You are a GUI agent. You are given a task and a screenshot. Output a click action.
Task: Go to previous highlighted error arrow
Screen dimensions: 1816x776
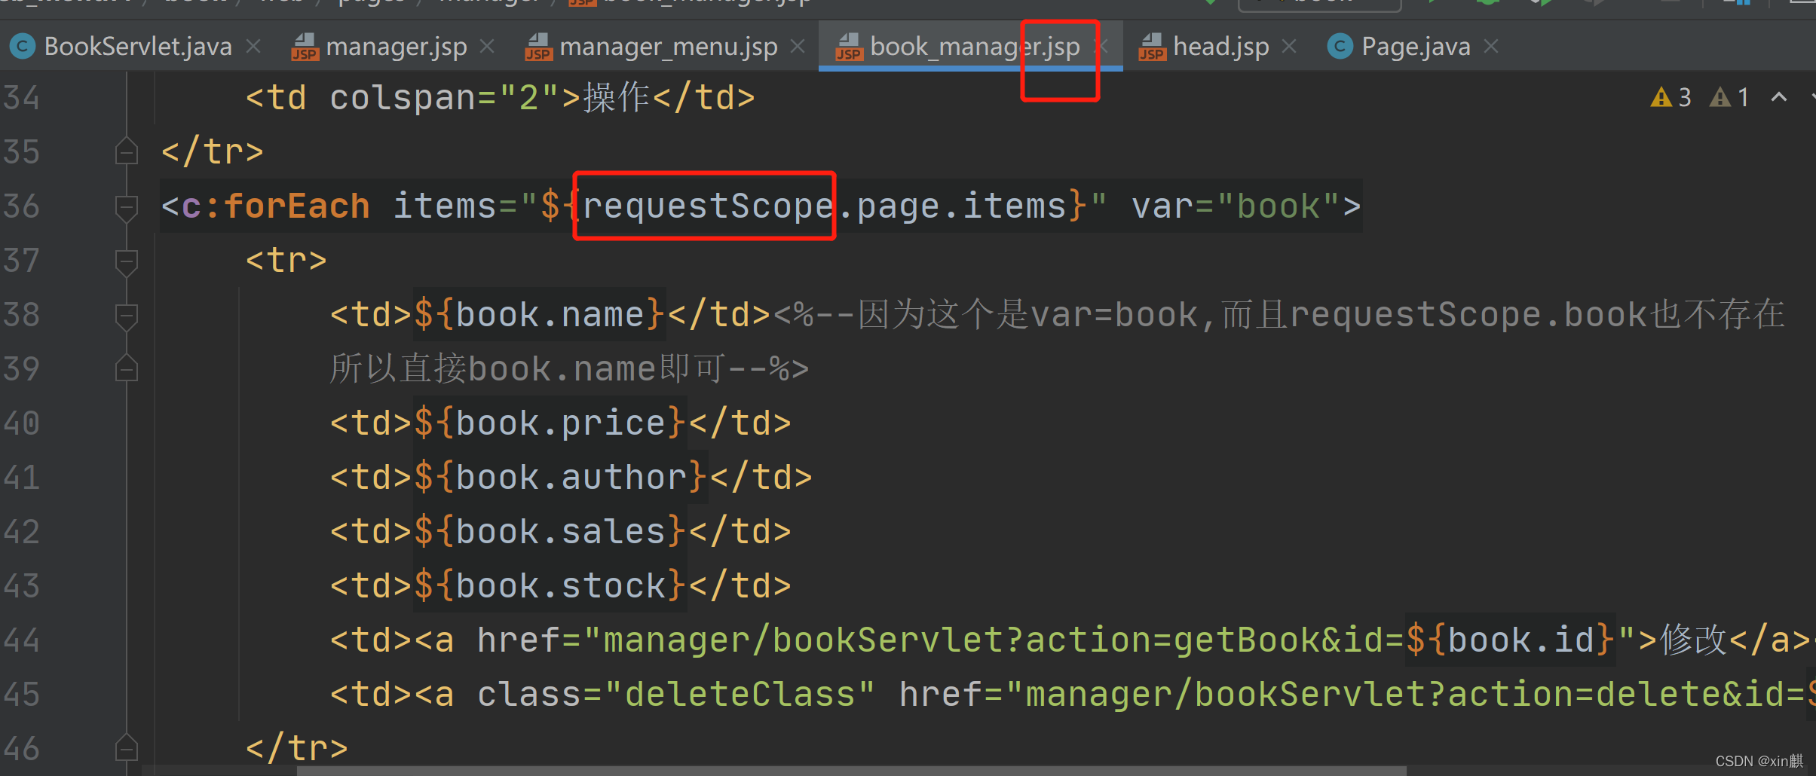click(1779, 97)
